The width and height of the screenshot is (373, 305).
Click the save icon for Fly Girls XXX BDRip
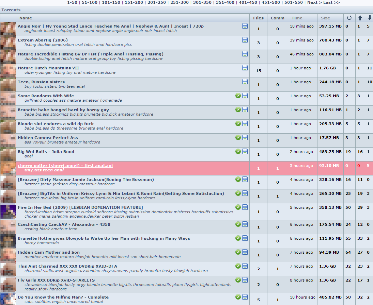[245, 280]
